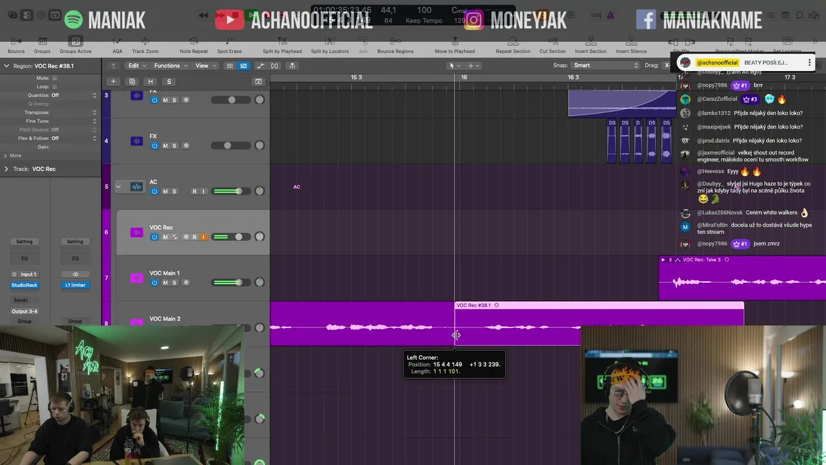The image size is (826, 465).
Task: Click the add track plus button
Action: coord(113,81)
